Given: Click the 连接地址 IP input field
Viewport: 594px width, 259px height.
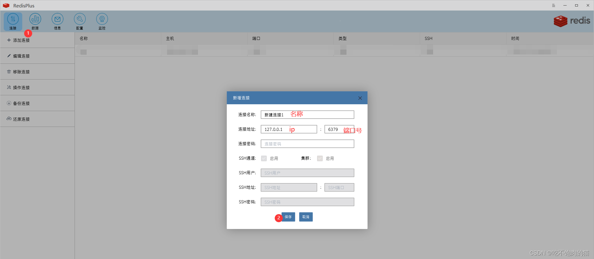Looking at the screenshot, I should [x=289, y=129].
